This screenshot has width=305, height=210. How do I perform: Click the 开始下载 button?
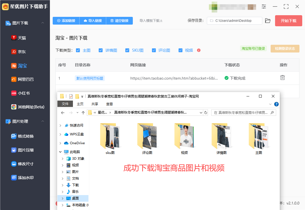pyautogui.click(x=288, y=20)
